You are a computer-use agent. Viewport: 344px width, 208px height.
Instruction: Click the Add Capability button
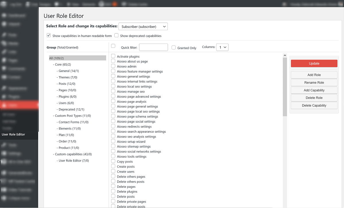point(314,90)
